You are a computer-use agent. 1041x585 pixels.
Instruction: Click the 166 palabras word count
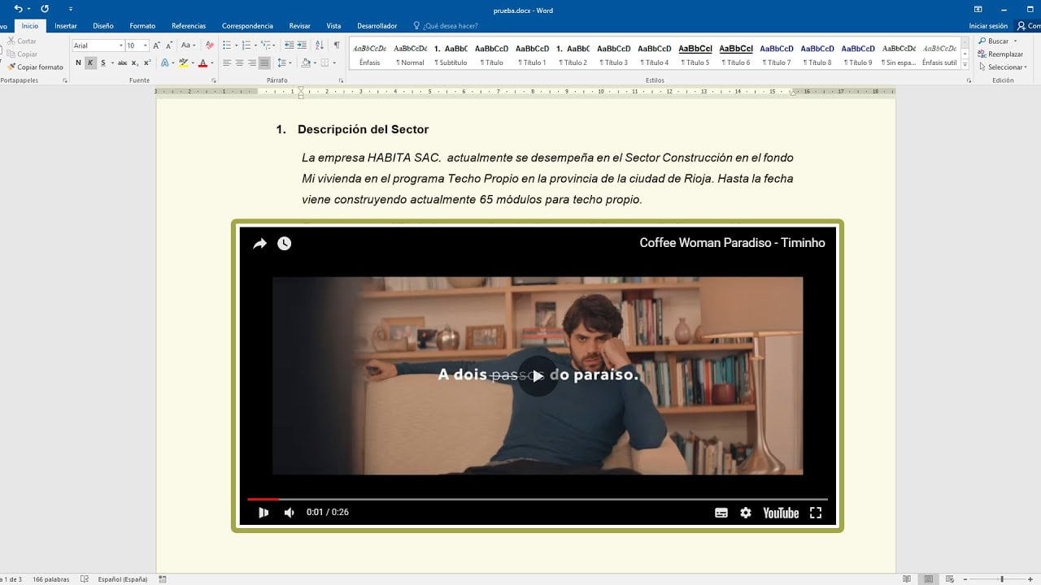click(50, 579)
